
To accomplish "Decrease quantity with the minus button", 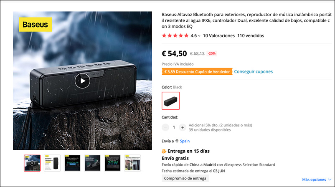I will click(x=165, y=127).
